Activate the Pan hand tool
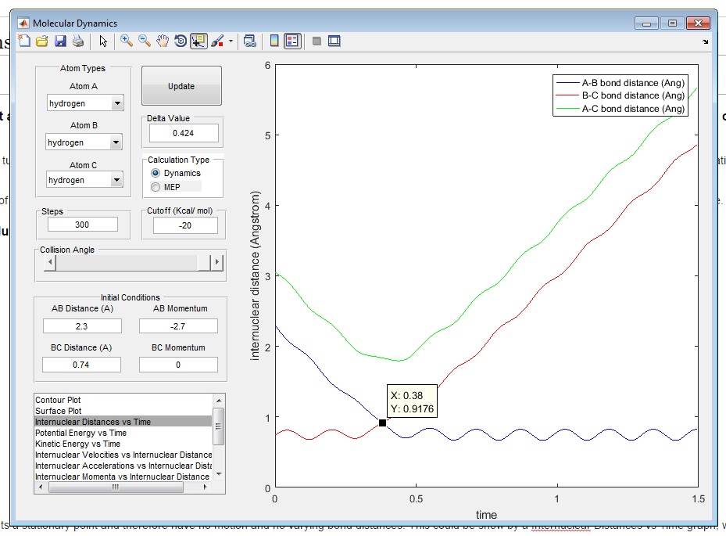Image resolution: width=726 pixels, height=536 pixels. tap(163, 41)
